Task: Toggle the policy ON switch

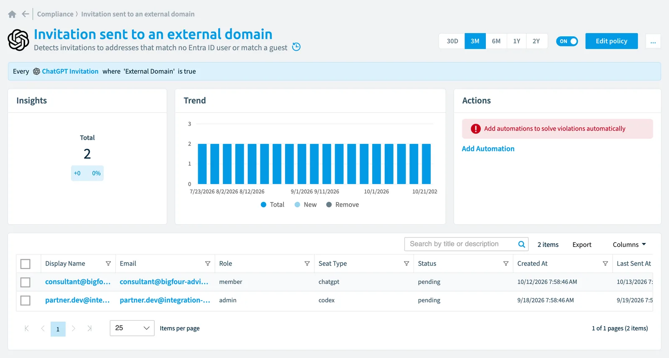Action: [567, 41]
